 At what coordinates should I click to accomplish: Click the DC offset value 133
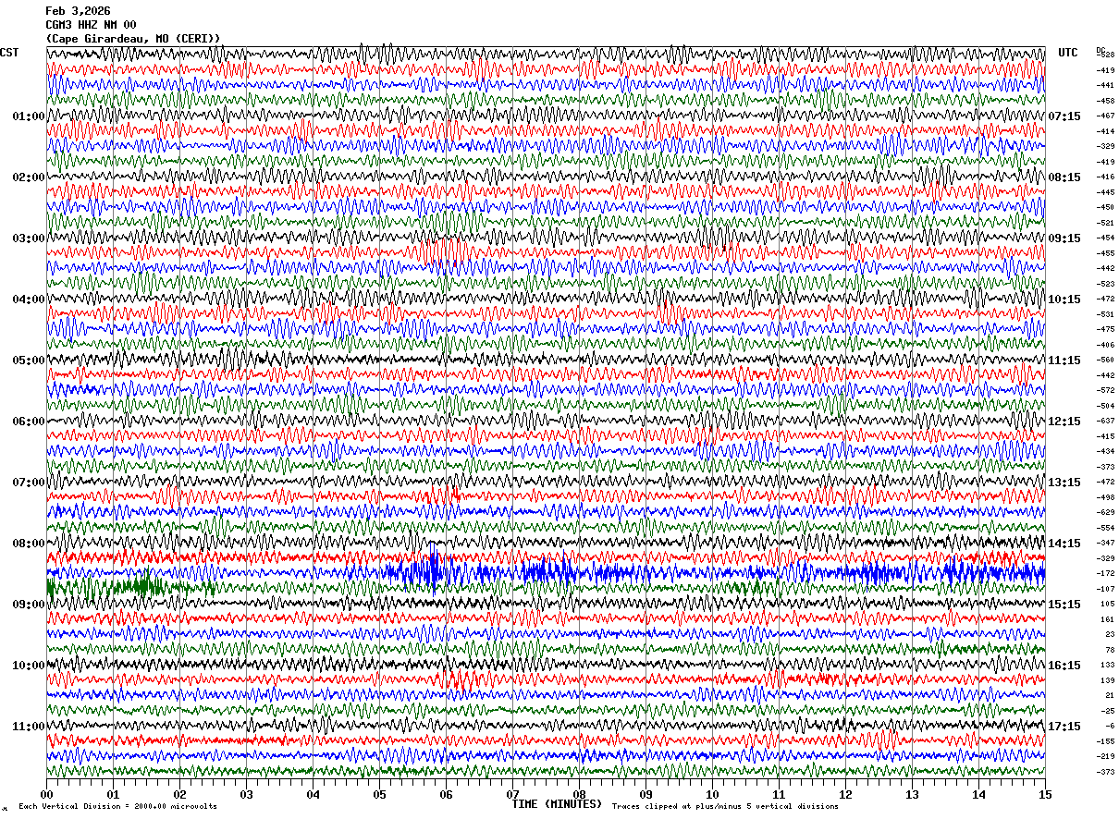click(x=1107, y=665)
